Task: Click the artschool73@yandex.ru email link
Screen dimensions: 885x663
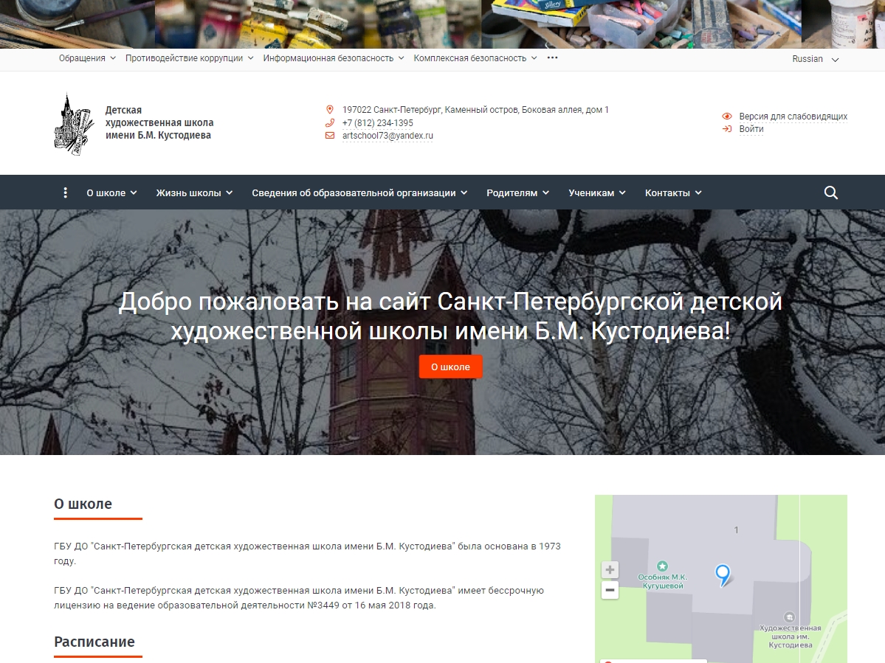Action: click(x=388, y=136)
